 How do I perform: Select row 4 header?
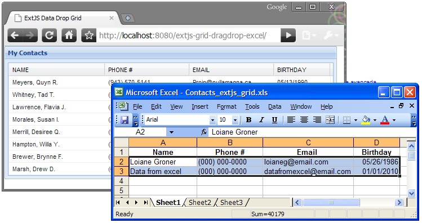tap(121, 181)
